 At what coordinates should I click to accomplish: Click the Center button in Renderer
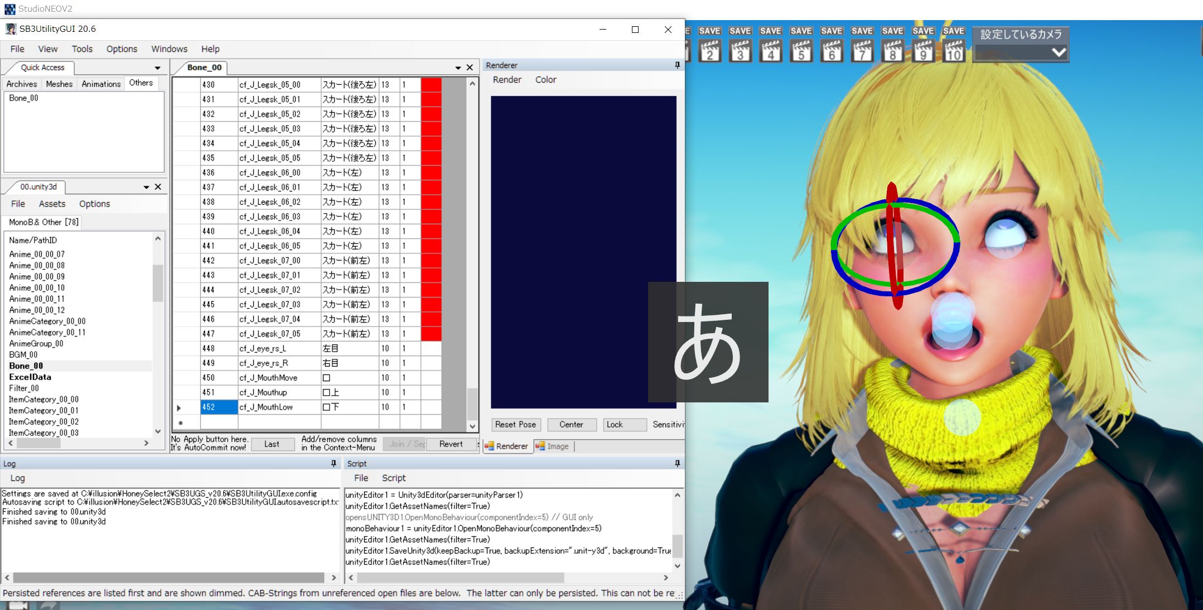pyautogui.click(x=571, y=425)
